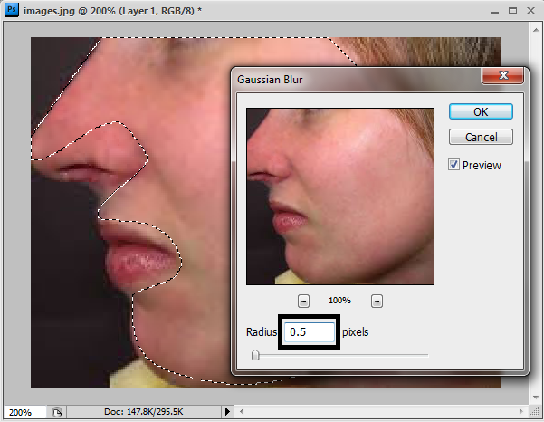Click the Photoshop Ps document icon

12,10
